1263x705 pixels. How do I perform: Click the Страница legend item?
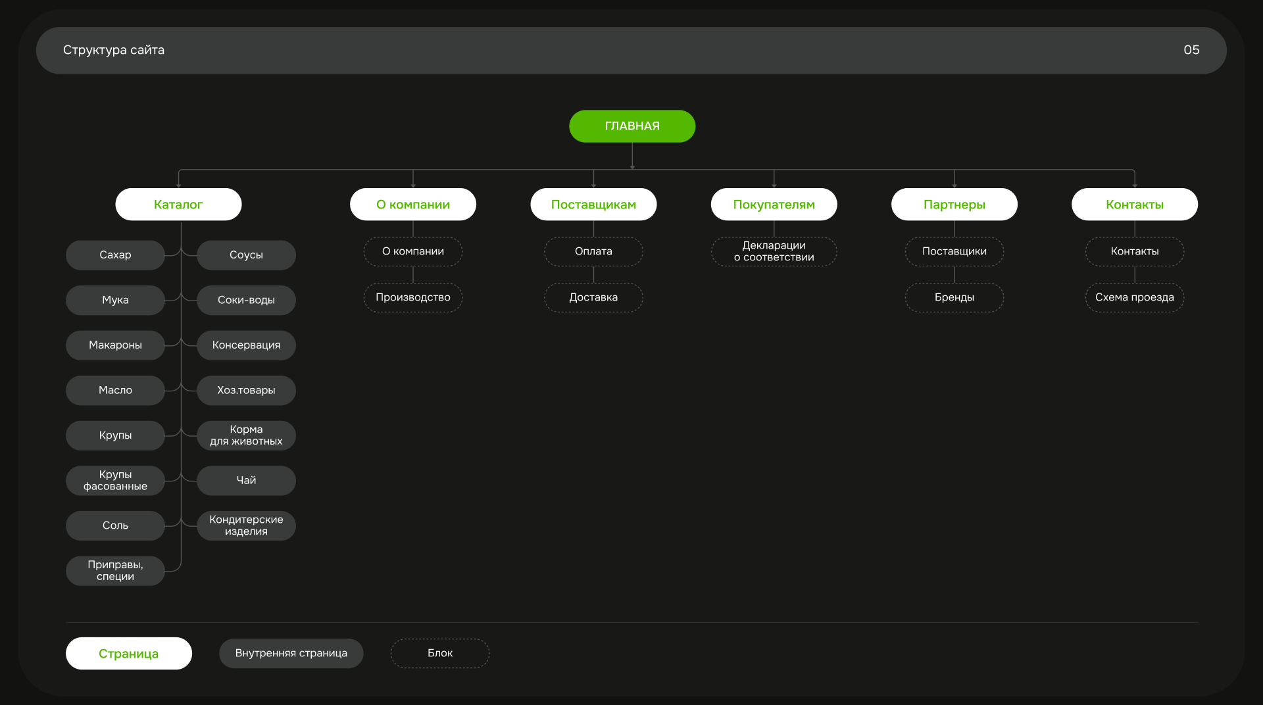pos(128,654)
